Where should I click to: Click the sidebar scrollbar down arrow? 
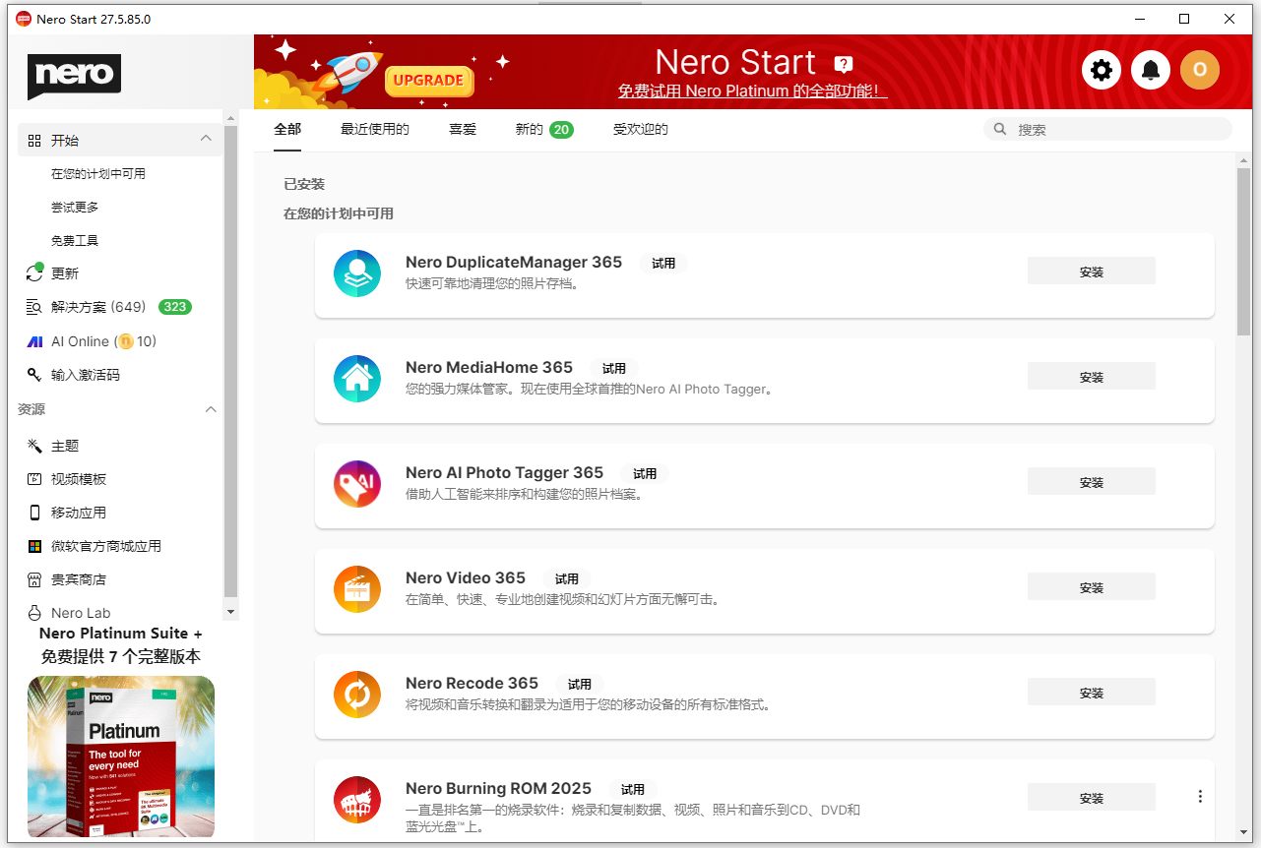(x=231, y=612)
